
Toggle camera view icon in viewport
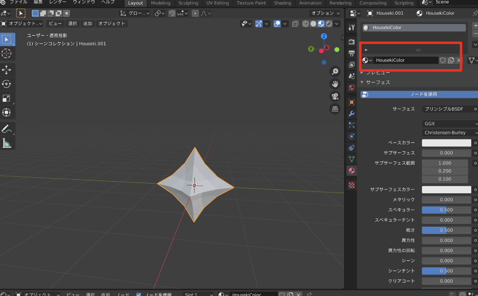[x=335, y=97]
